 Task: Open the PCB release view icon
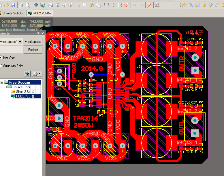(43, 5)
